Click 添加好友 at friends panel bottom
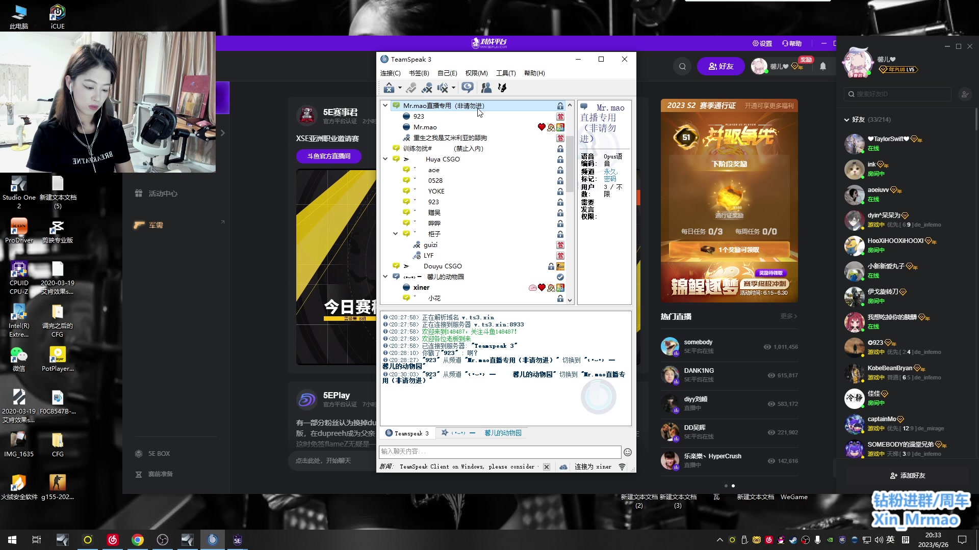The width and height of the screenshot is (979, 550). pos(908,475)
